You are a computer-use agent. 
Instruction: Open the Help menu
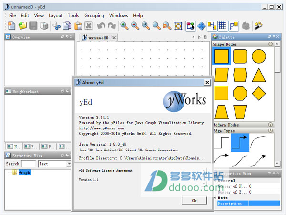(x=138, y=16)
